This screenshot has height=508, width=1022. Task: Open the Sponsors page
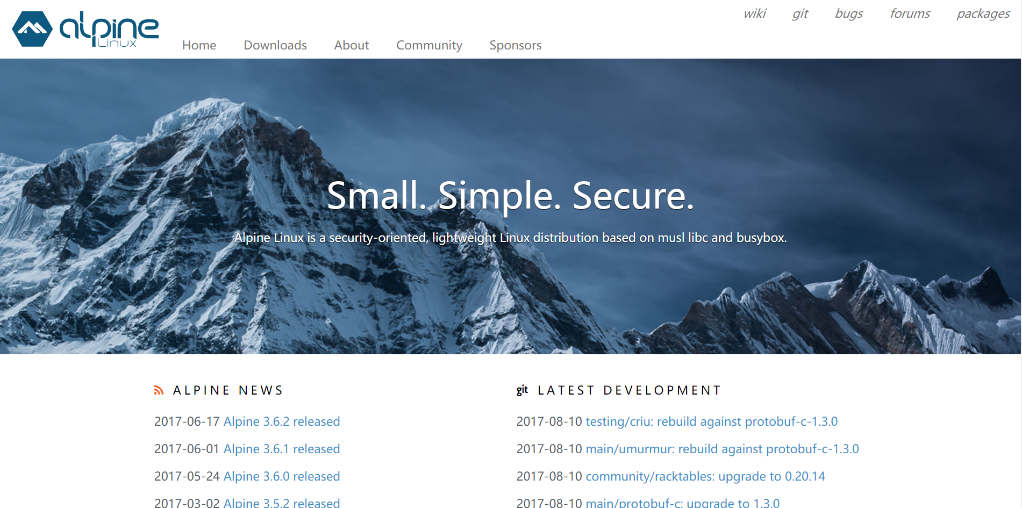[516, 45]
